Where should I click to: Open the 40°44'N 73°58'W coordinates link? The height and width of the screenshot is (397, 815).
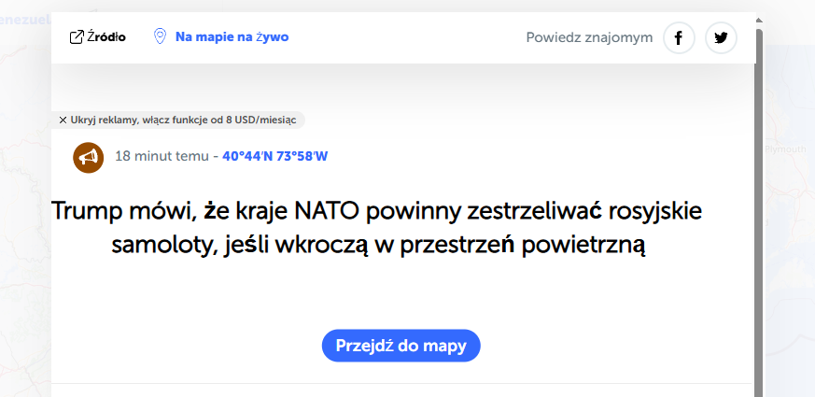click(274, 156)
